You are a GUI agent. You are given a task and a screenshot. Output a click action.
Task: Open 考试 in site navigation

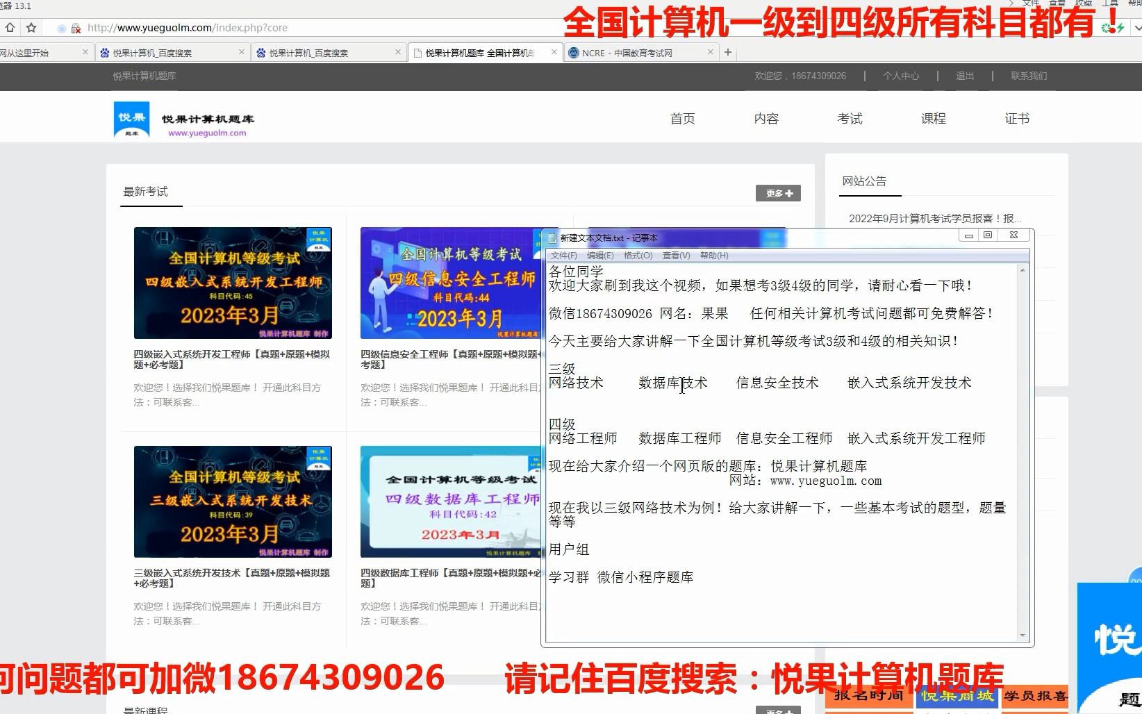point(850,119)
